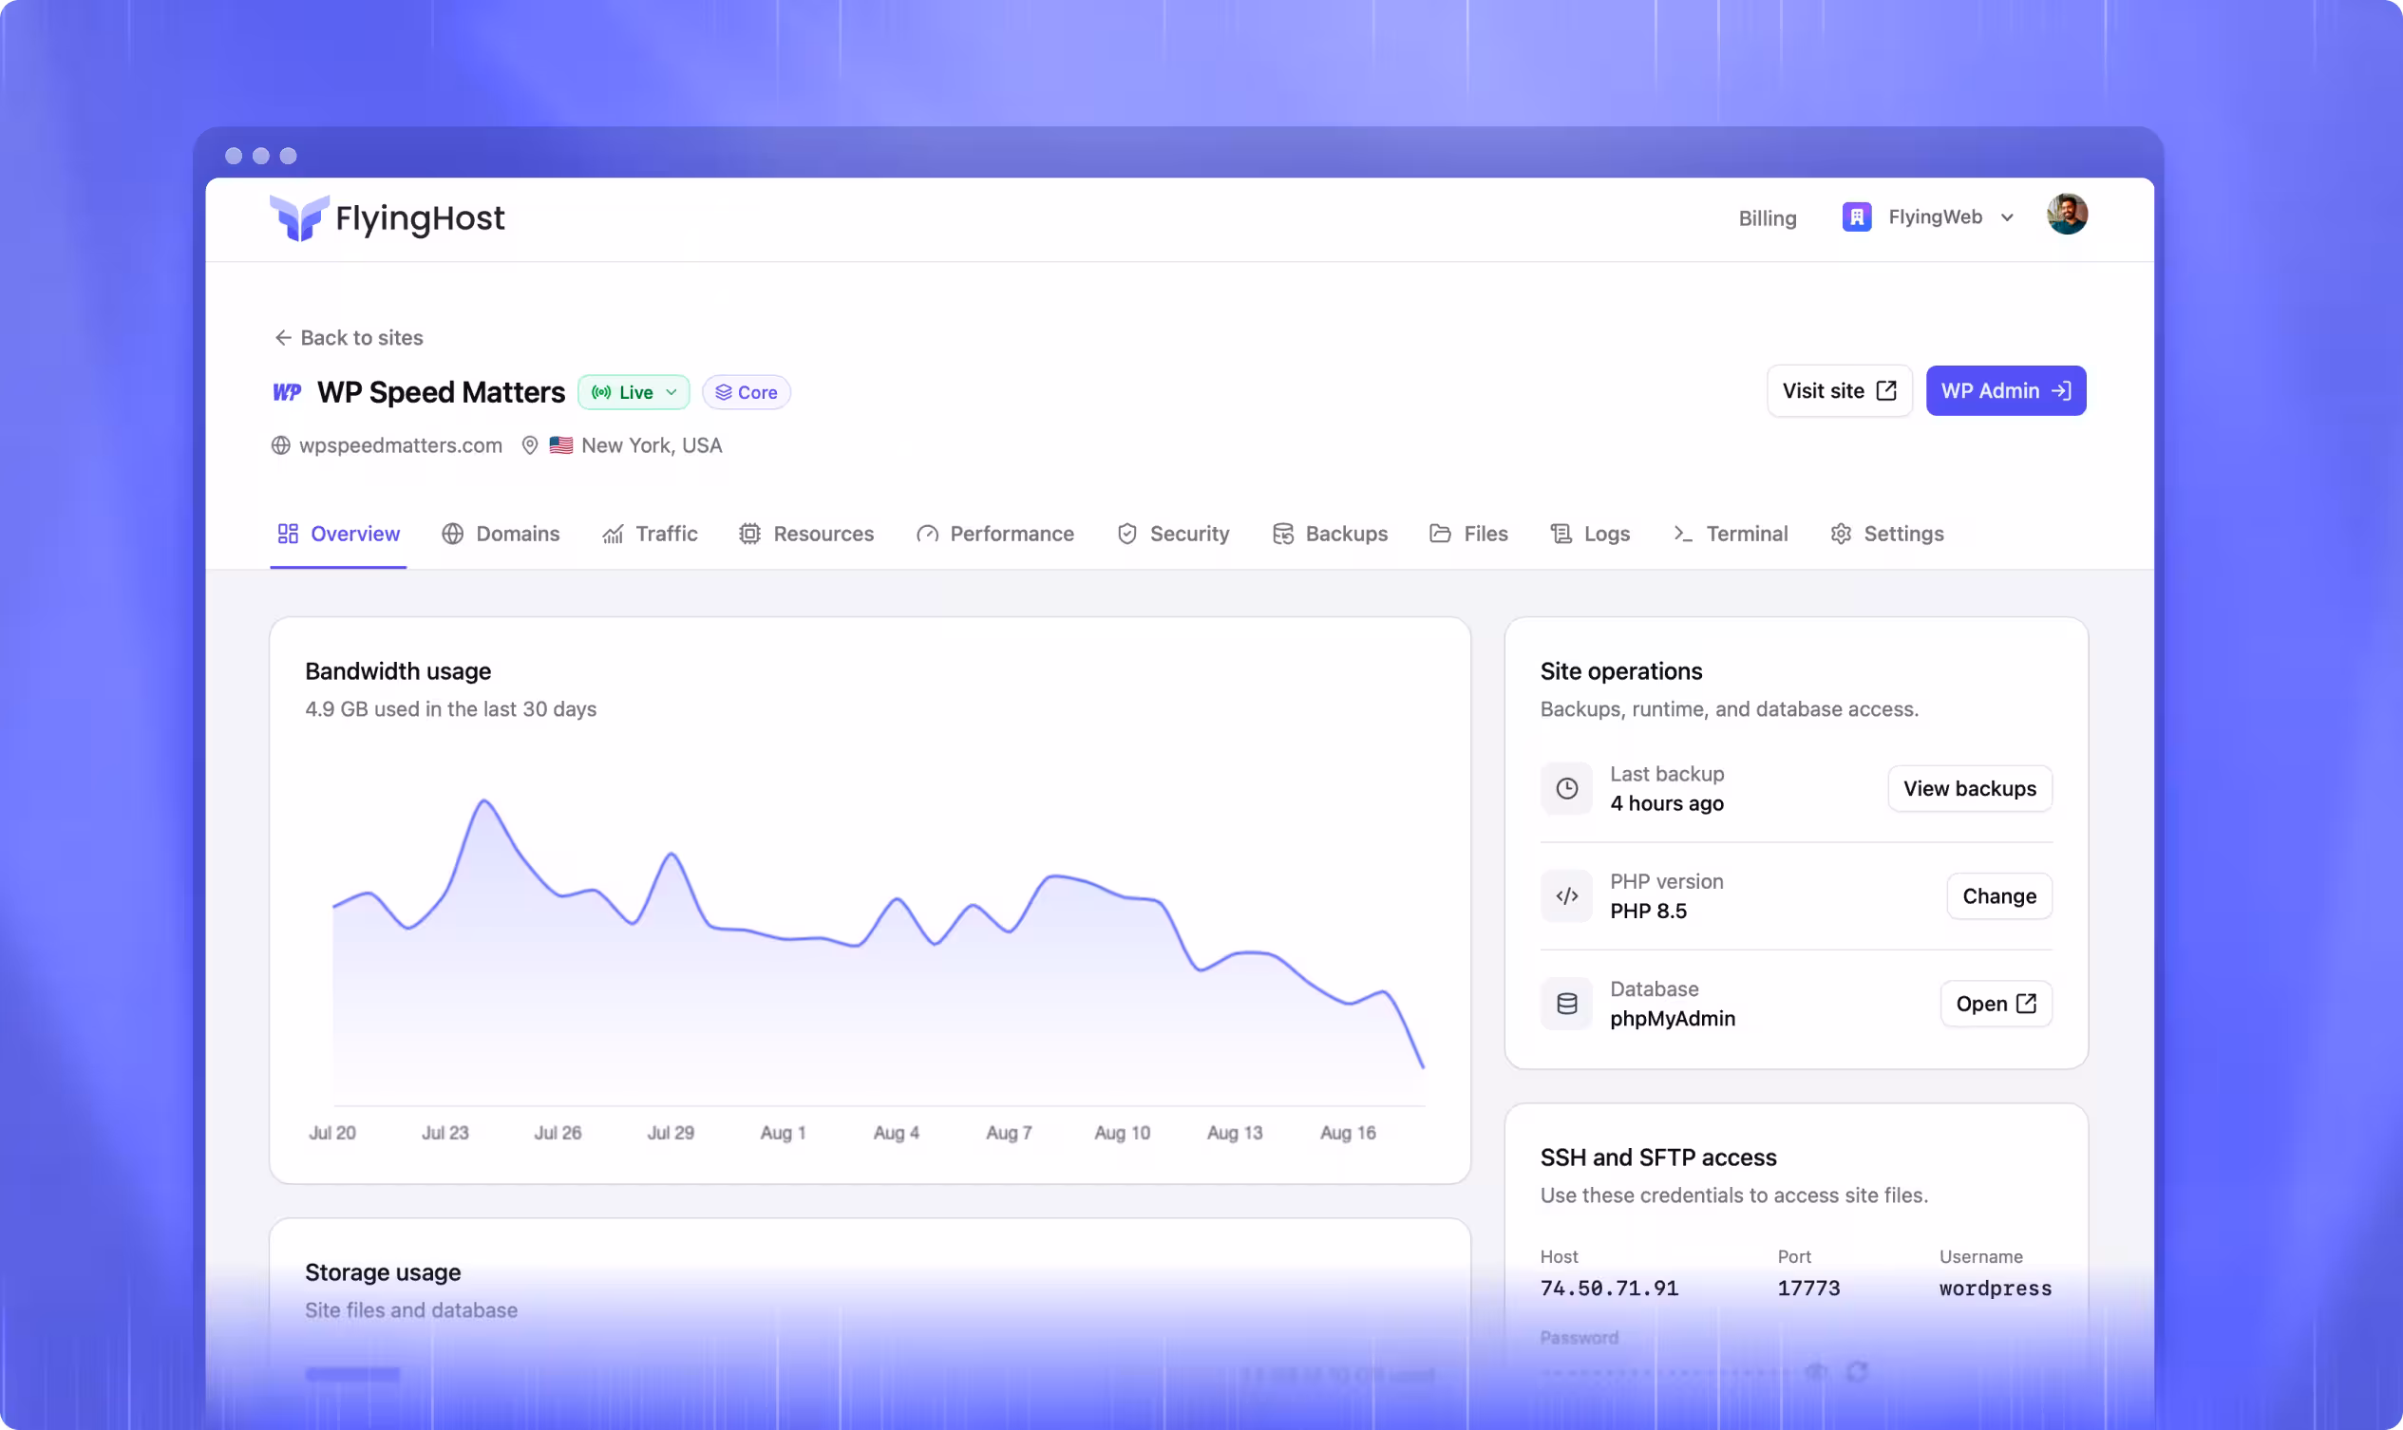Expand the FlyingWeb account dropdown chevron
Viewport: 2403px width, 1430px height.
pos(2007,217)
